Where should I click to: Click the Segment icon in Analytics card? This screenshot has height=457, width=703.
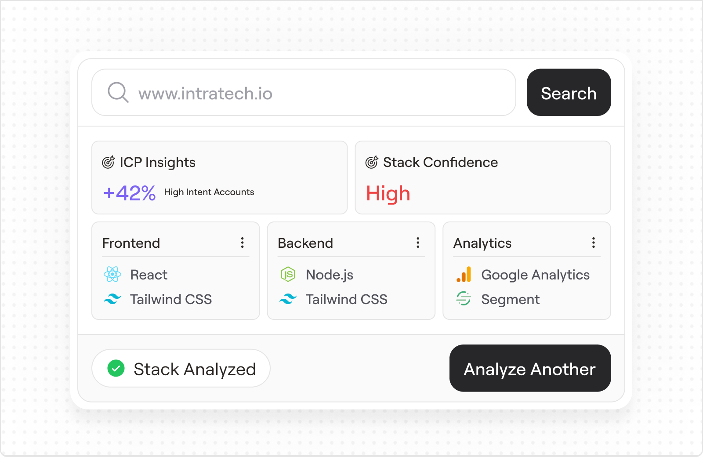pos(464,299)
